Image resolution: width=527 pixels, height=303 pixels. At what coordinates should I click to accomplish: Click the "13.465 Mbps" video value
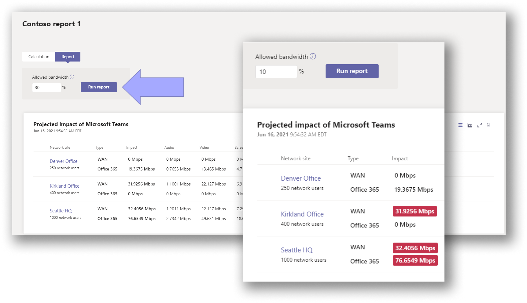[x=214, y=169]
